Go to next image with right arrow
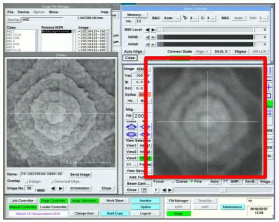Image resolution: width=279 pixels, height=222 pixels. (61, 189)
